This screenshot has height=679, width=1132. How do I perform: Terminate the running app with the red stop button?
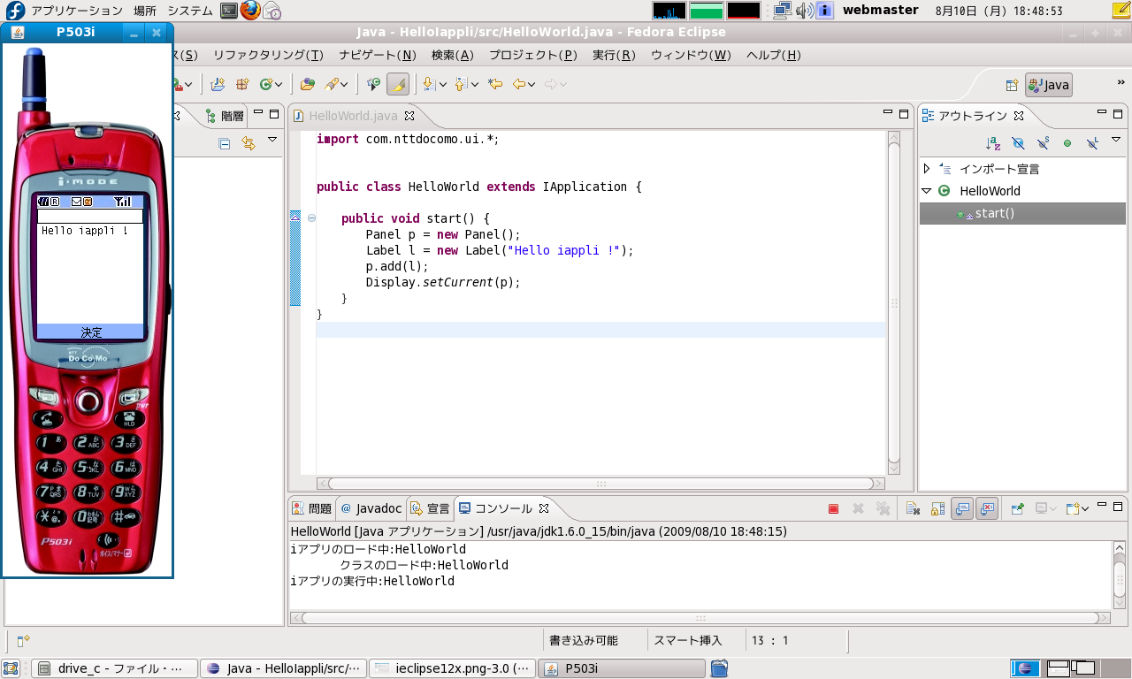pyautogui.click(x=833, y=508)
